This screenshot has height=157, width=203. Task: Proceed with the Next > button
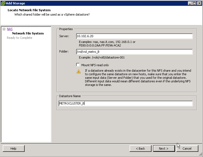click(x=164, y=149)
